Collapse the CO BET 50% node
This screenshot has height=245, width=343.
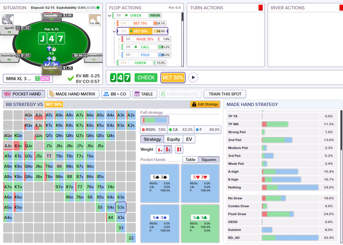click(114, 31)
